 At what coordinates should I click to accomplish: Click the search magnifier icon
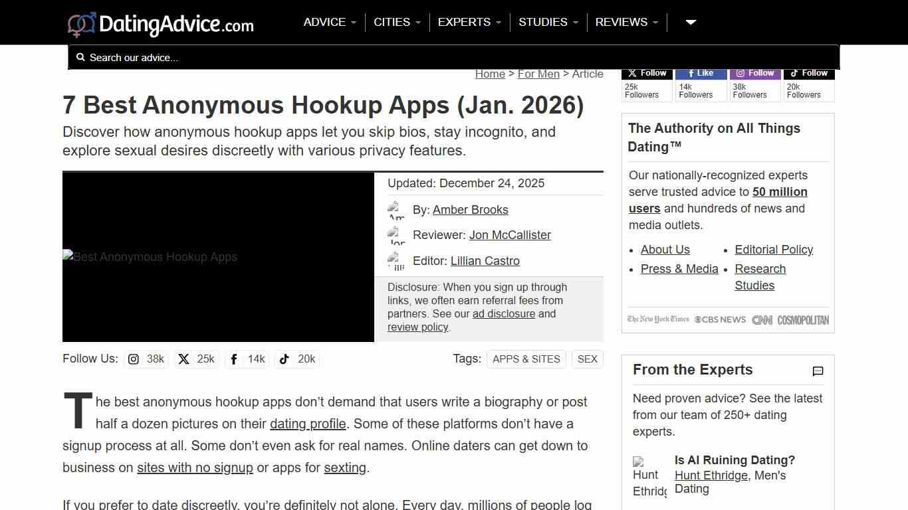click(80, 57)
